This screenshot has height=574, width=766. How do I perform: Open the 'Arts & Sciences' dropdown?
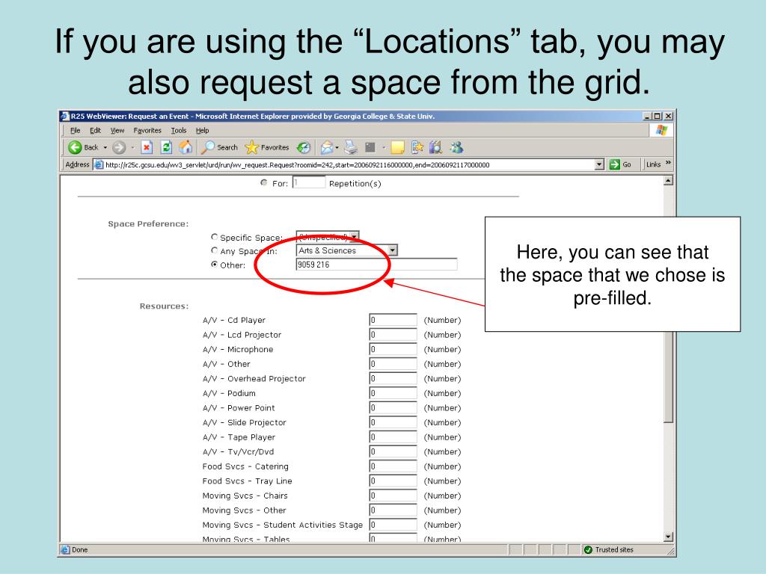(347, 250)
